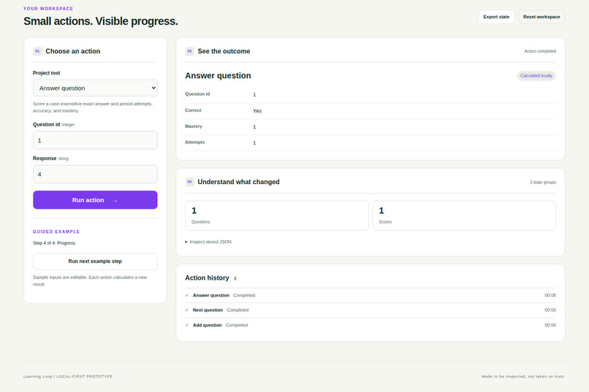
Task: Click the 01 step badge
Action: 37,51
